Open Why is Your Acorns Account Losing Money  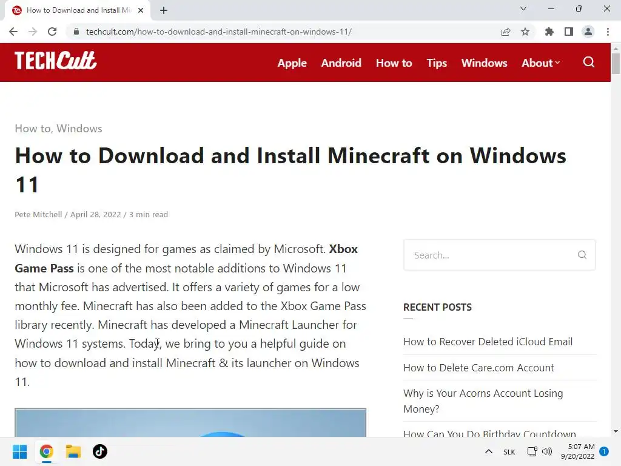483,401
